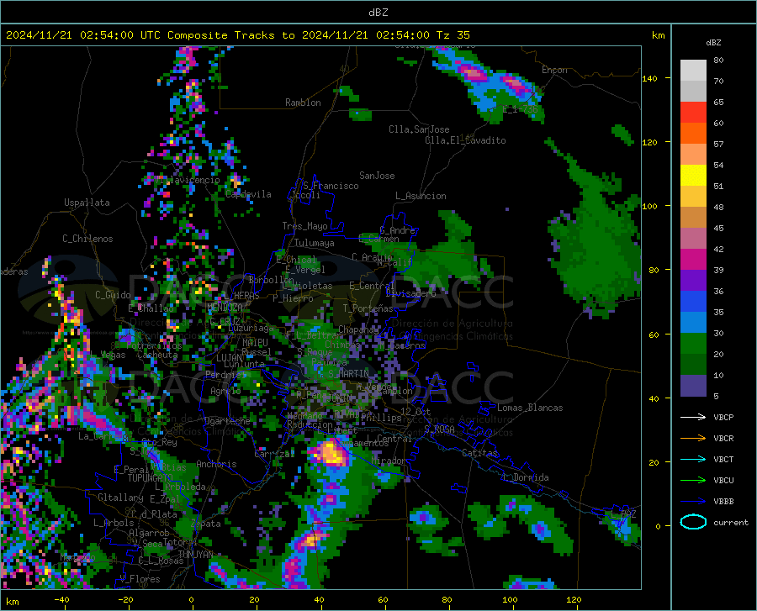
Task: Click the 'Mirador' place label
Action: (389, 461)
